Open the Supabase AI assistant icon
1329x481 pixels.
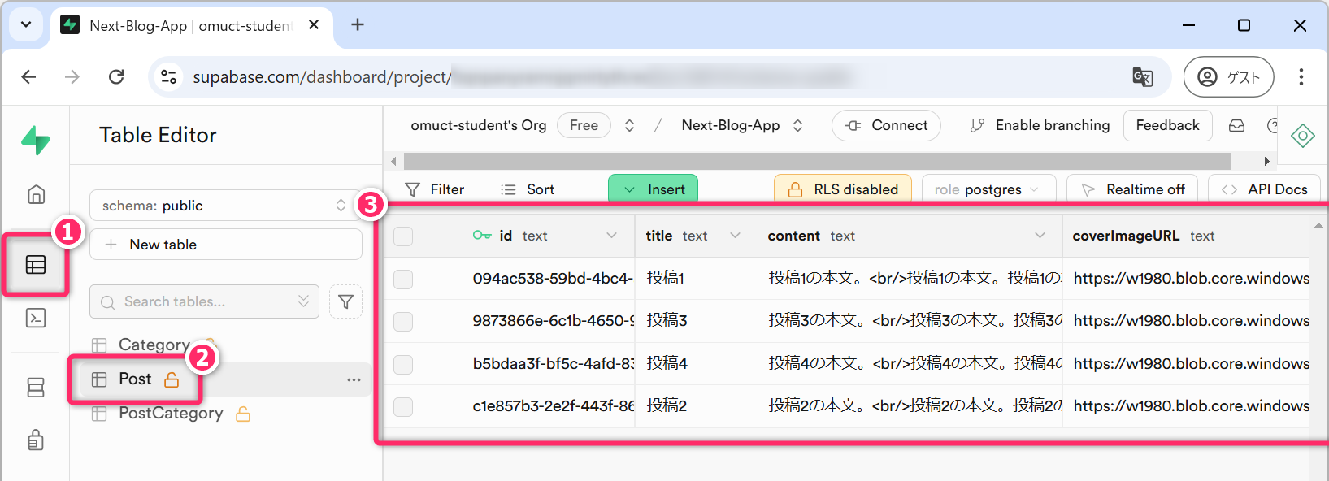click(x=1302, y=136)
